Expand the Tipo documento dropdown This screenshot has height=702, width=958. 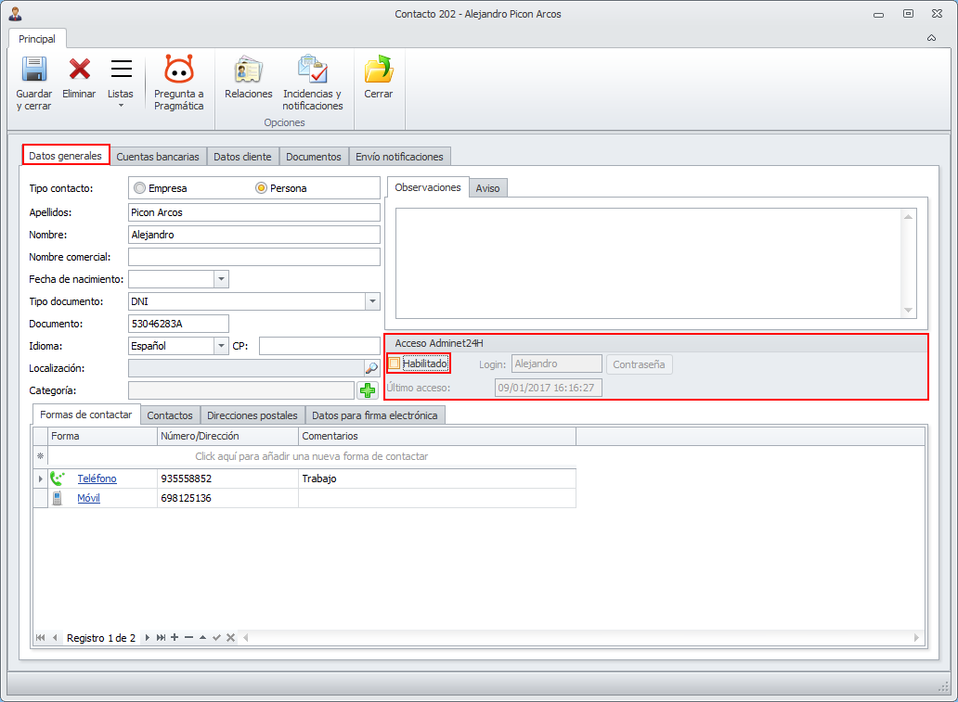point(372,301)
